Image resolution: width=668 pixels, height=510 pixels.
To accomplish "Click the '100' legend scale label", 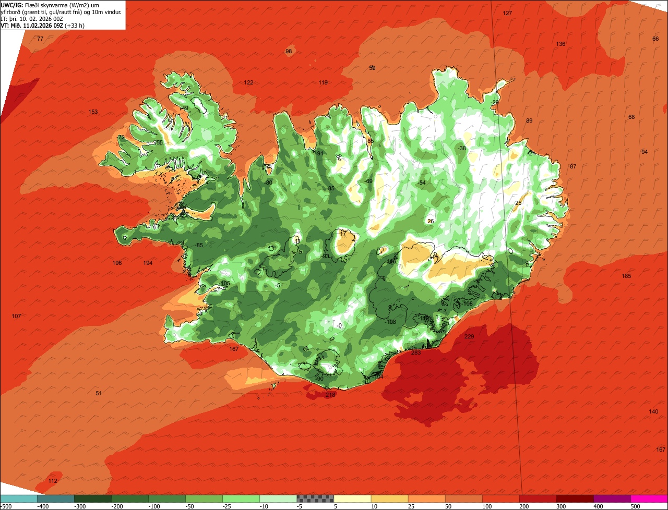I will [487, 506].
